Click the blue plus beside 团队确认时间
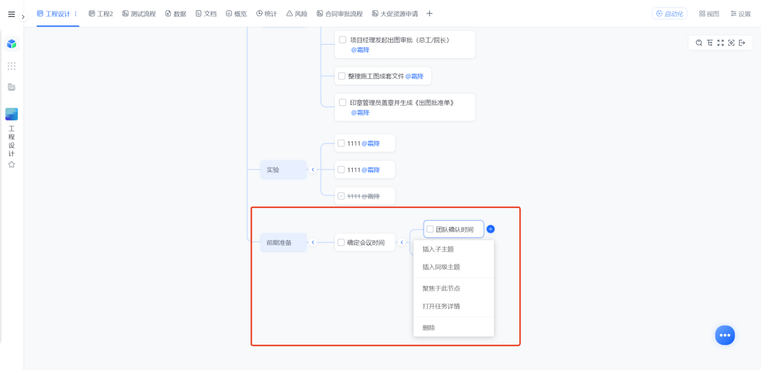Viewport: 761px width, 370px height. pos(491,229)
